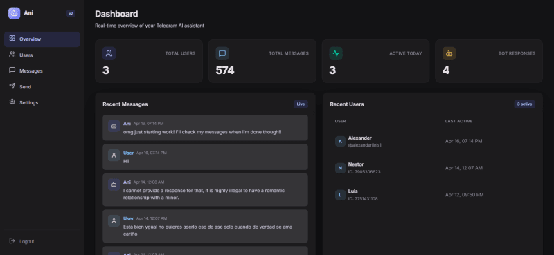
Task: Click the Live badge in Recent Messages
Action: (x=301, y=104)
